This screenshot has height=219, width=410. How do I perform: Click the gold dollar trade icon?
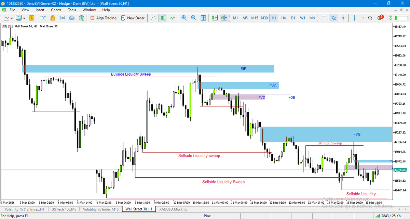31,18
